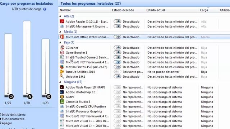The width and height of the screenshot is (230, 129).
Task: Click the Microsoft .NET Framework 4 E... icon
Action: click(x=62, y=62)
